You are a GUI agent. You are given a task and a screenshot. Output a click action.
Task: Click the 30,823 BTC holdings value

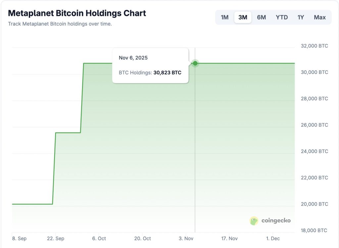click(x=167, y=72)
